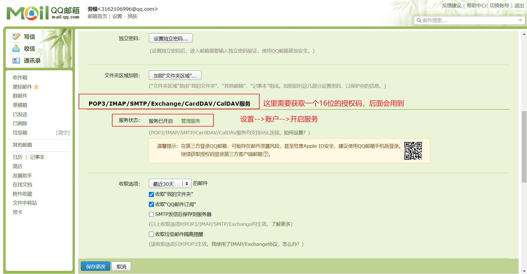Open 收件箱 folder

click(x=20, y=77)
